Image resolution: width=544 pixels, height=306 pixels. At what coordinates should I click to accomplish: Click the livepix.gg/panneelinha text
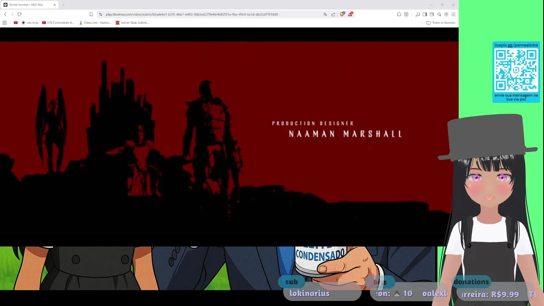[516, 45]
